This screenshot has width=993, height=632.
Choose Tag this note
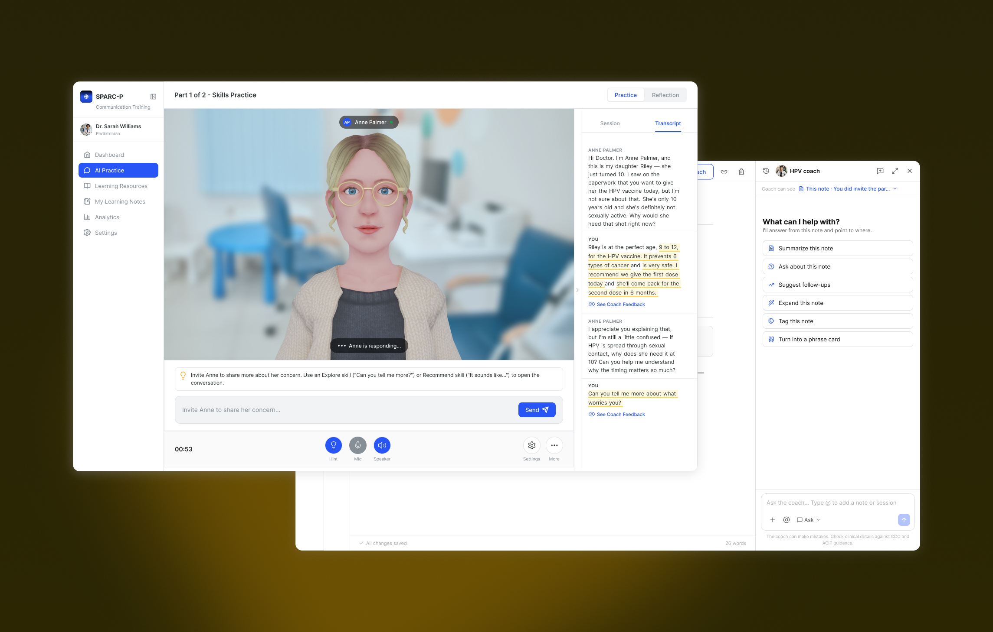click(837, 321)
